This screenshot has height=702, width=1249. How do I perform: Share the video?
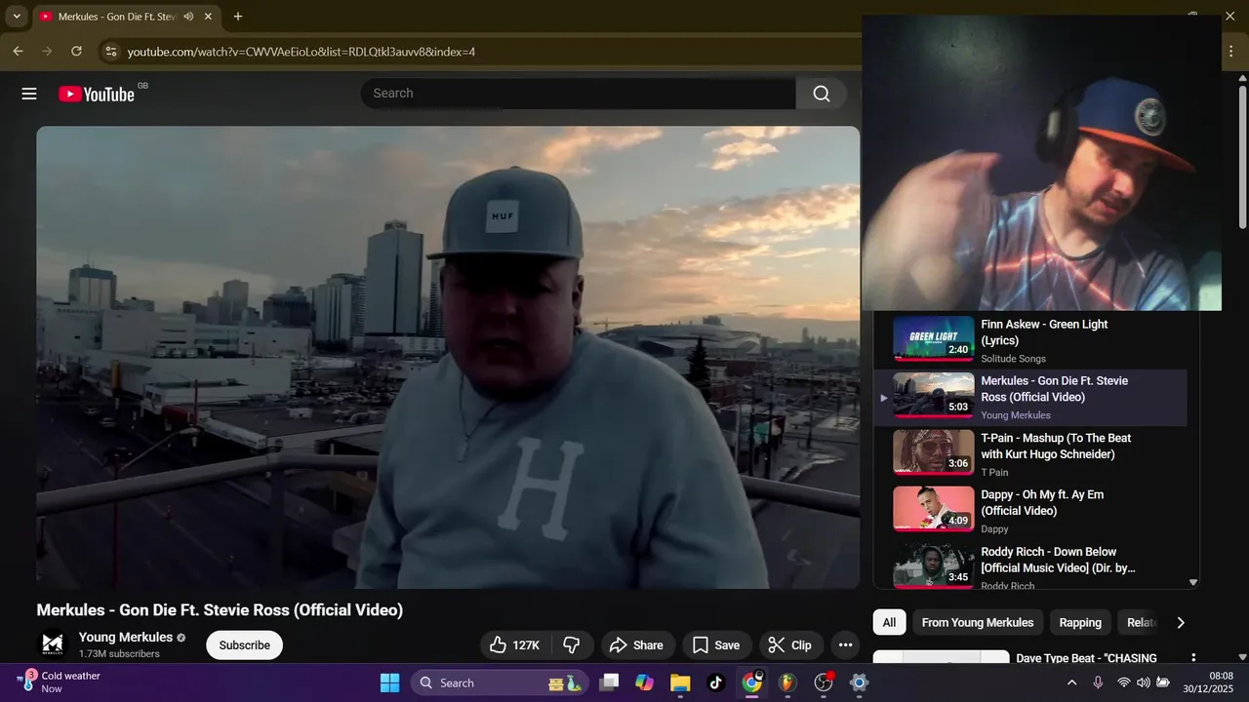(x=637, y=644)
